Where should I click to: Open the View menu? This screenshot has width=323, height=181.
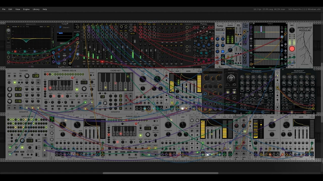pyautogui.click(x=18, y=9)
